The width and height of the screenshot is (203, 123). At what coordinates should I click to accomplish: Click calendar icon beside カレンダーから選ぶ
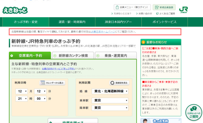pyautogui.click(x=42, y=83)
